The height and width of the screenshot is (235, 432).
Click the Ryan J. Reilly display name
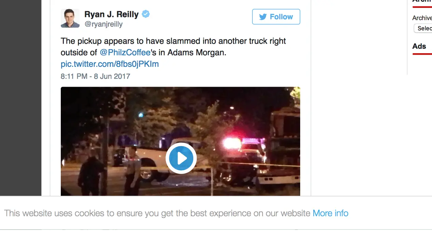tap(111, 14)
